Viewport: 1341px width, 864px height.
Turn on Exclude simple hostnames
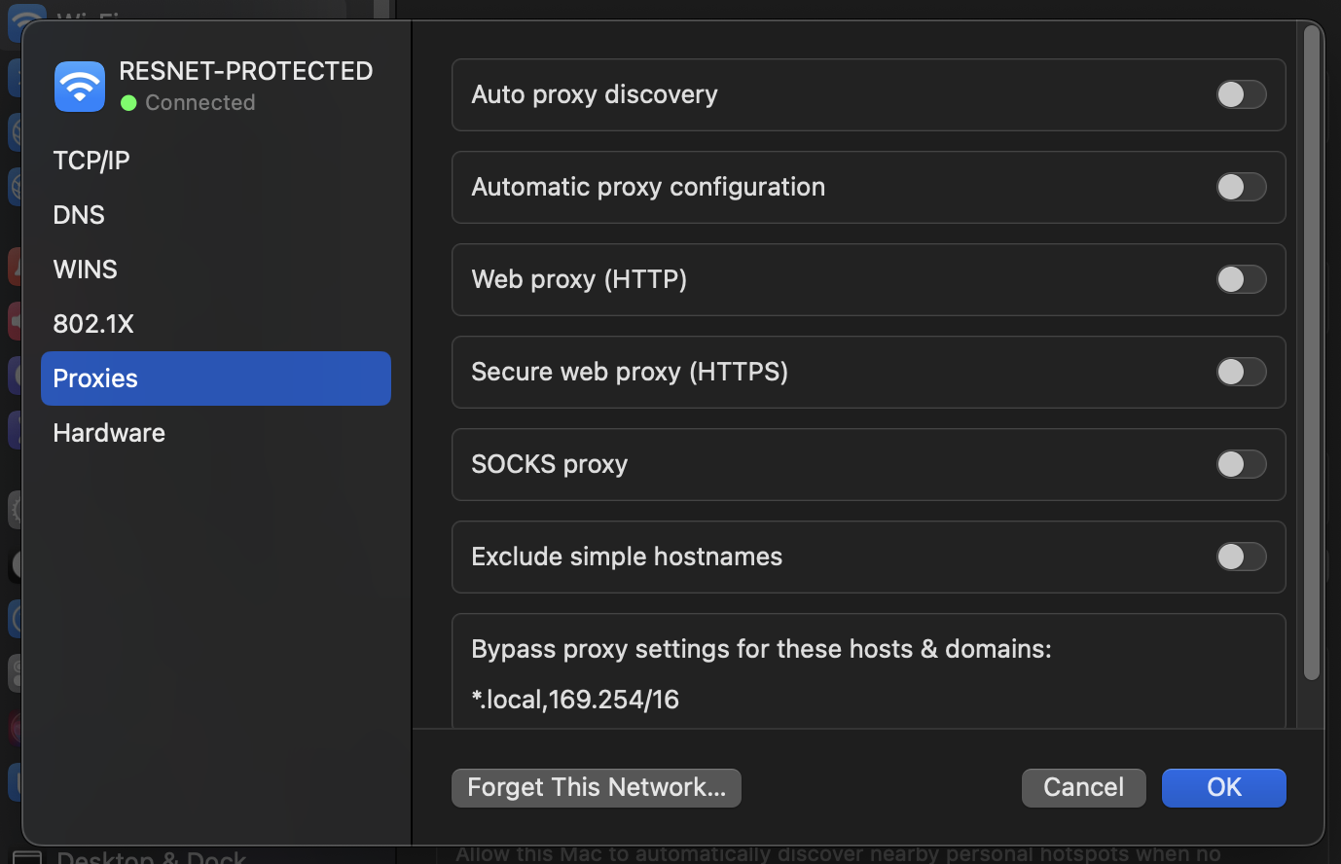tap(1241, 557)
